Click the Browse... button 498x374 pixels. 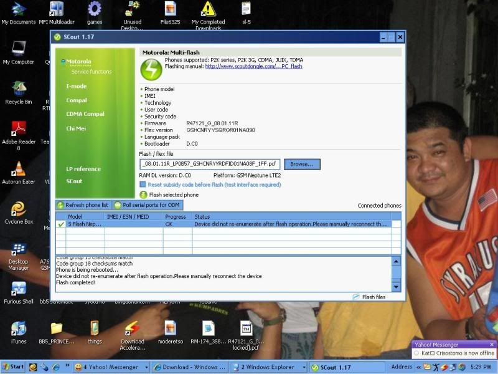pos(302,165)
